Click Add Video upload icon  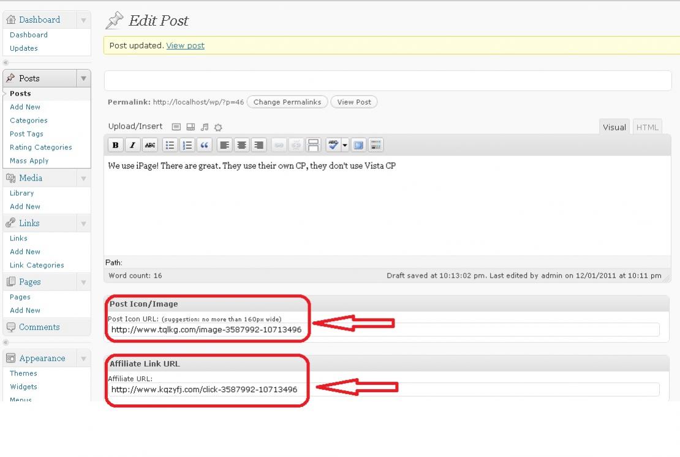coord(191,127)
